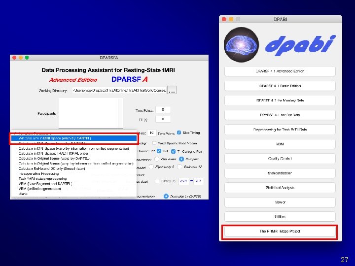355x266 pixels.
Task: Click the Working Directory path field
Action: 119,90
